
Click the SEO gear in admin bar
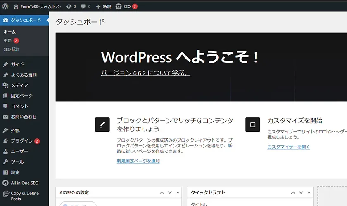point(119,7)
